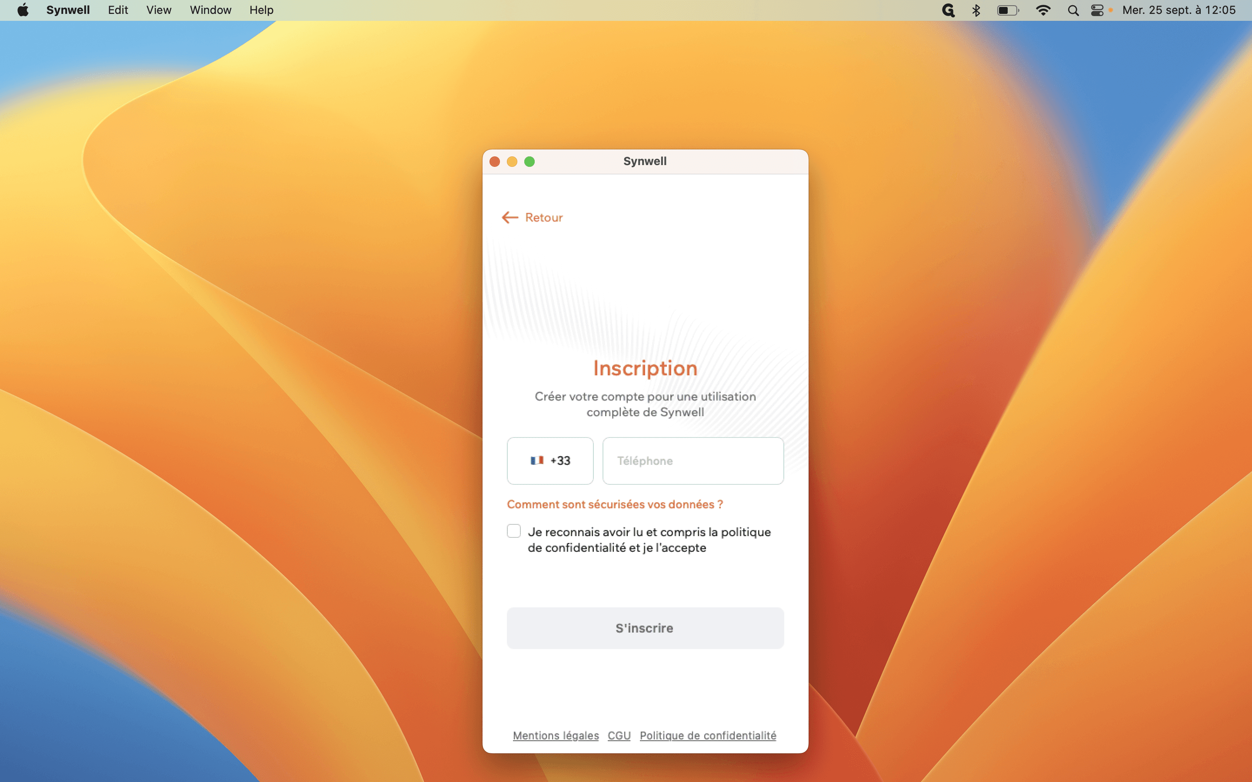Click the French flag icon
This screenshot has width=1252, height=782.
tap(536, 461)
